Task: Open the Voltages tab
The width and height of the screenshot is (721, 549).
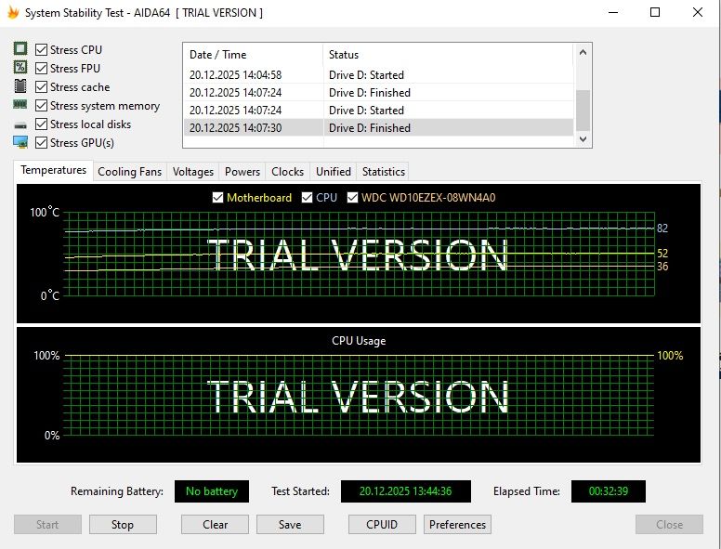Action: pos(193,172)
